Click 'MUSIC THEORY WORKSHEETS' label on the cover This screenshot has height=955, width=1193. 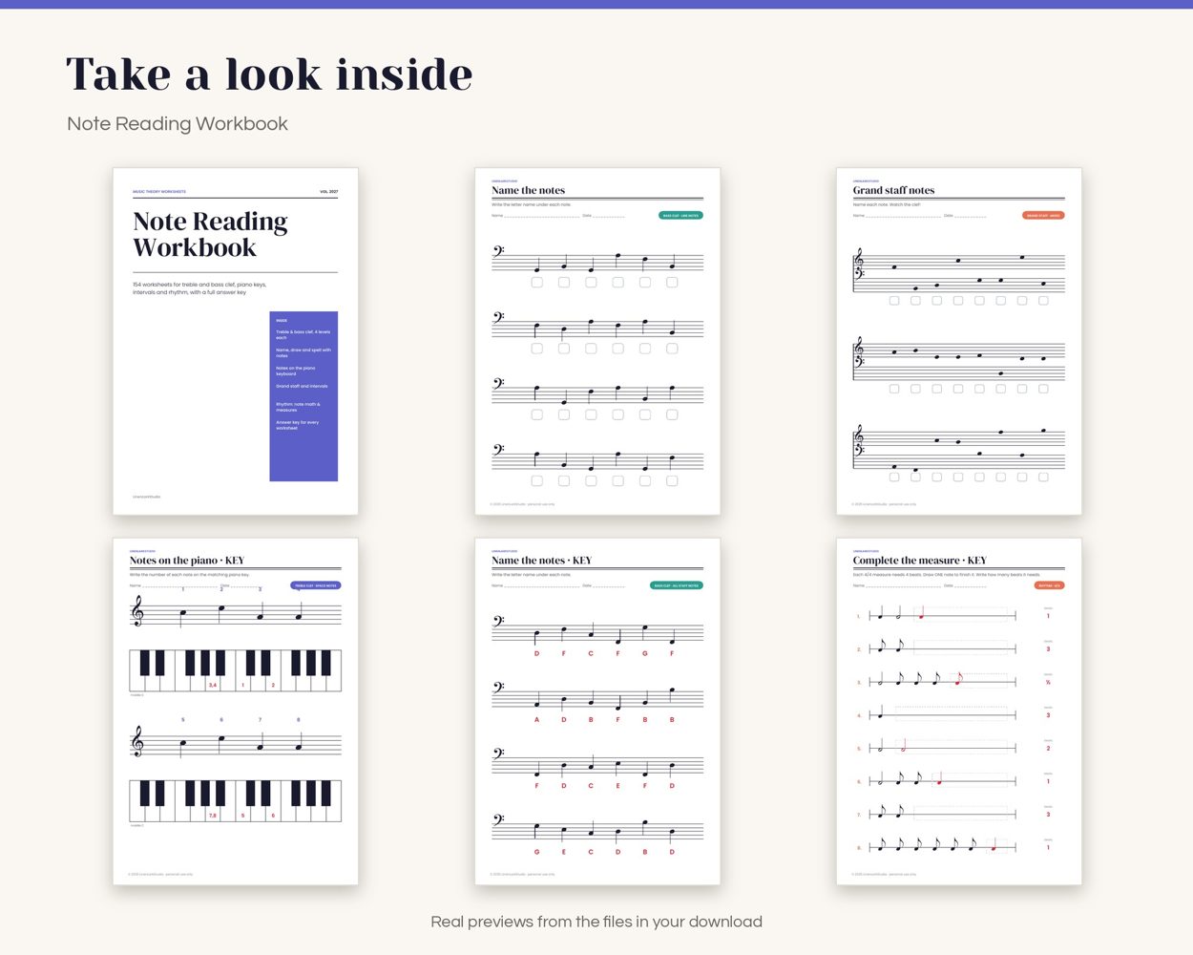click(159, 192)
